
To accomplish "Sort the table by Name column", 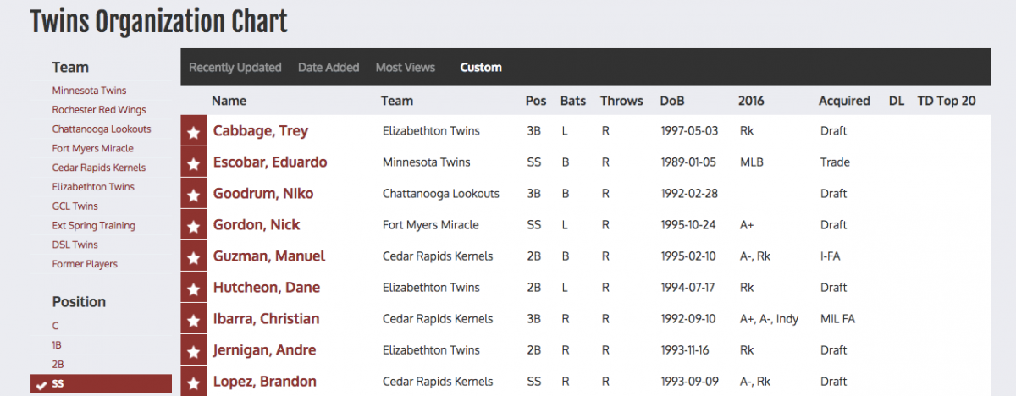I will click(229, 101).
